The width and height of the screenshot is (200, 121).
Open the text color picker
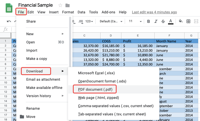tap(170, 21)
